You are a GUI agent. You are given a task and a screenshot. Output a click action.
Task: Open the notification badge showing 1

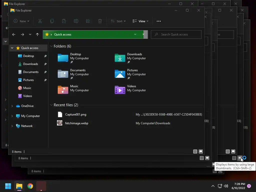[249, 186]
